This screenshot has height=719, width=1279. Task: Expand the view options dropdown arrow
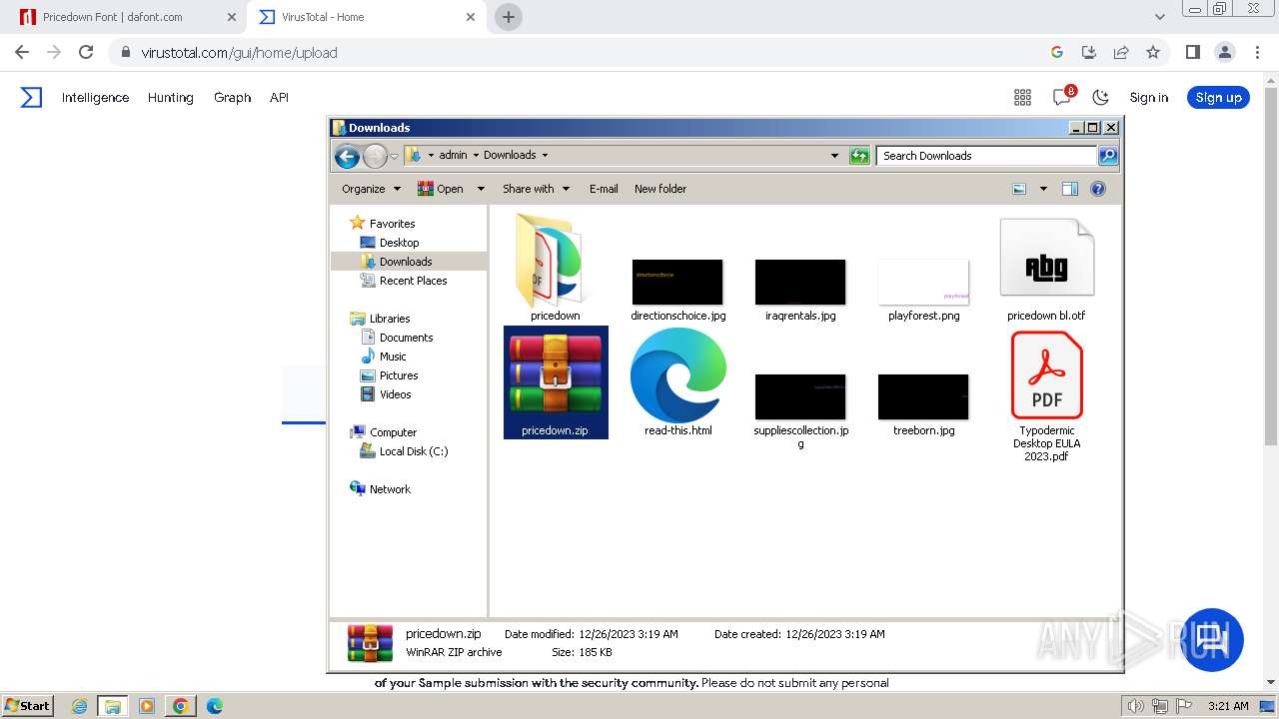click(1043, 189)
